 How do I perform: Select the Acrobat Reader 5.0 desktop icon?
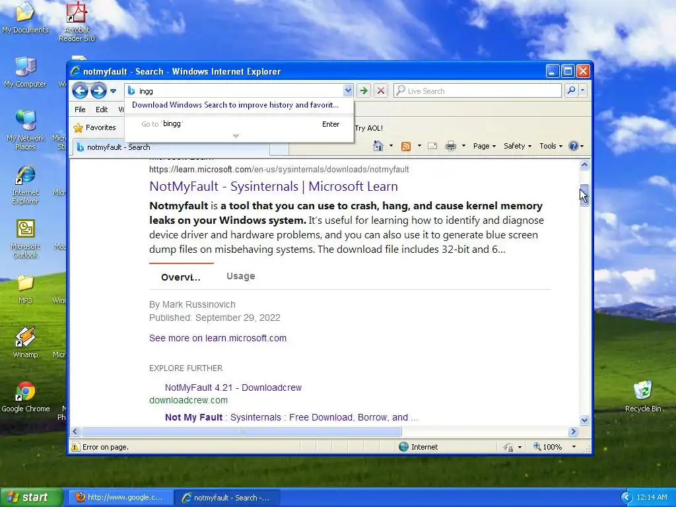point(77,22)
